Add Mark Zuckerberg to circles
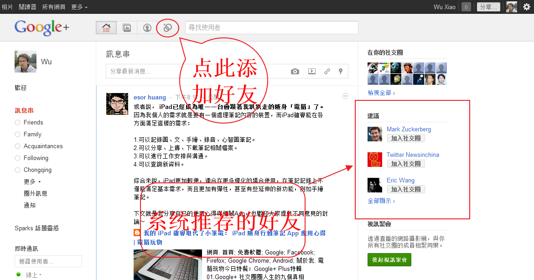 (406, 138)
